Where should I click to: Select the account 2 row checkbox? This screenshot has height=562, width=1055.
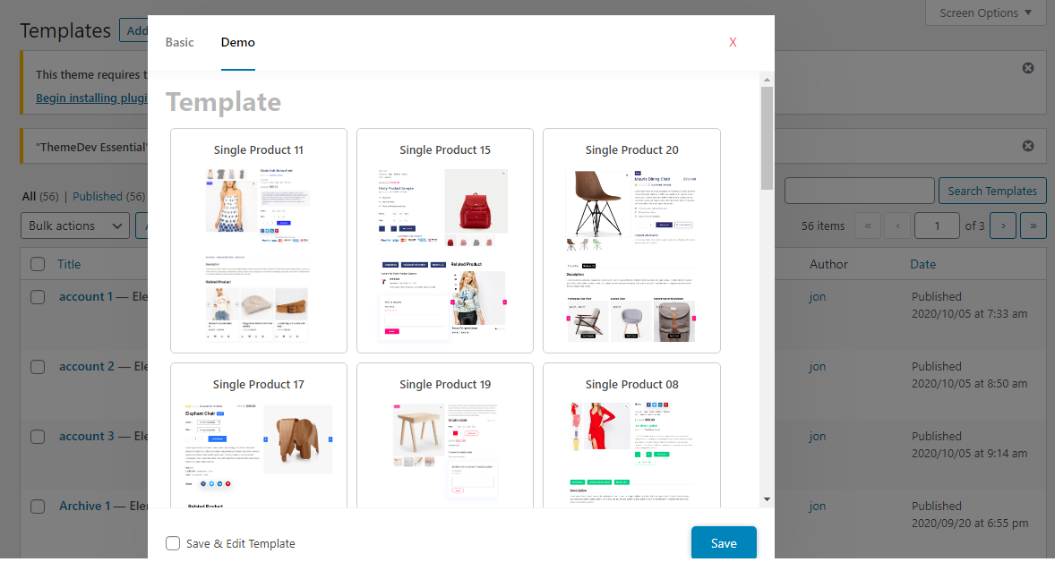click(x=38, y=366)
